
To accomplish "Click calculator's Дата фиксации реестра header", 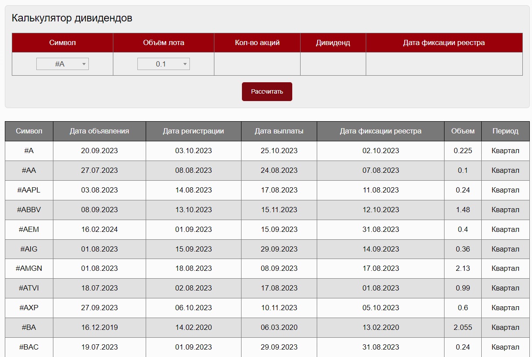I will [444, 43].
